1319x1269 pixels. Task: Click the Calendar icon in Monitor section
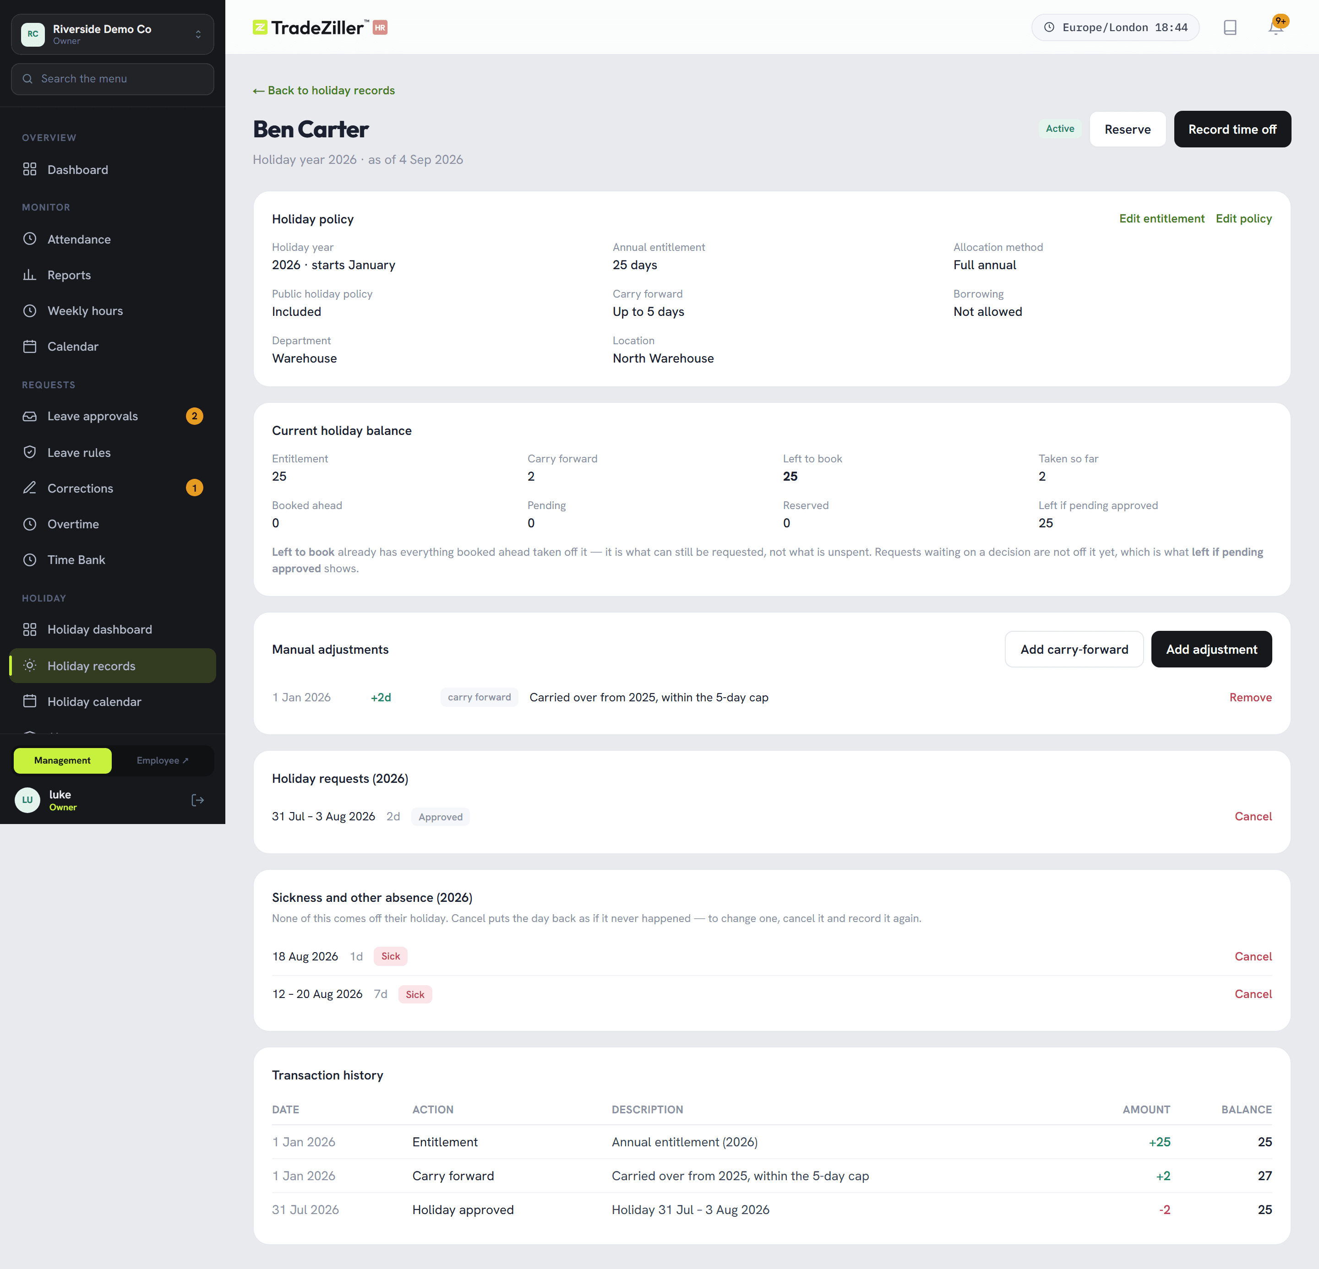(x=30, y=347)
